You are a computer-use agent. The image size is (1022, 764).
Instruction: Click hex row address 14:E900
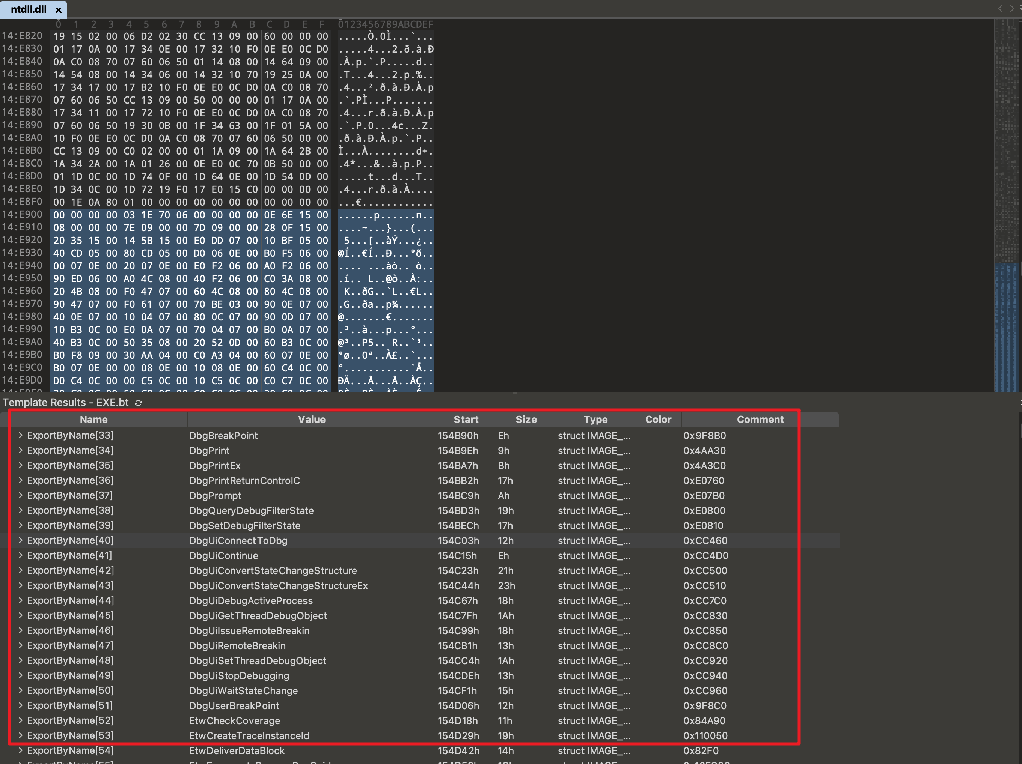point(22,215)
